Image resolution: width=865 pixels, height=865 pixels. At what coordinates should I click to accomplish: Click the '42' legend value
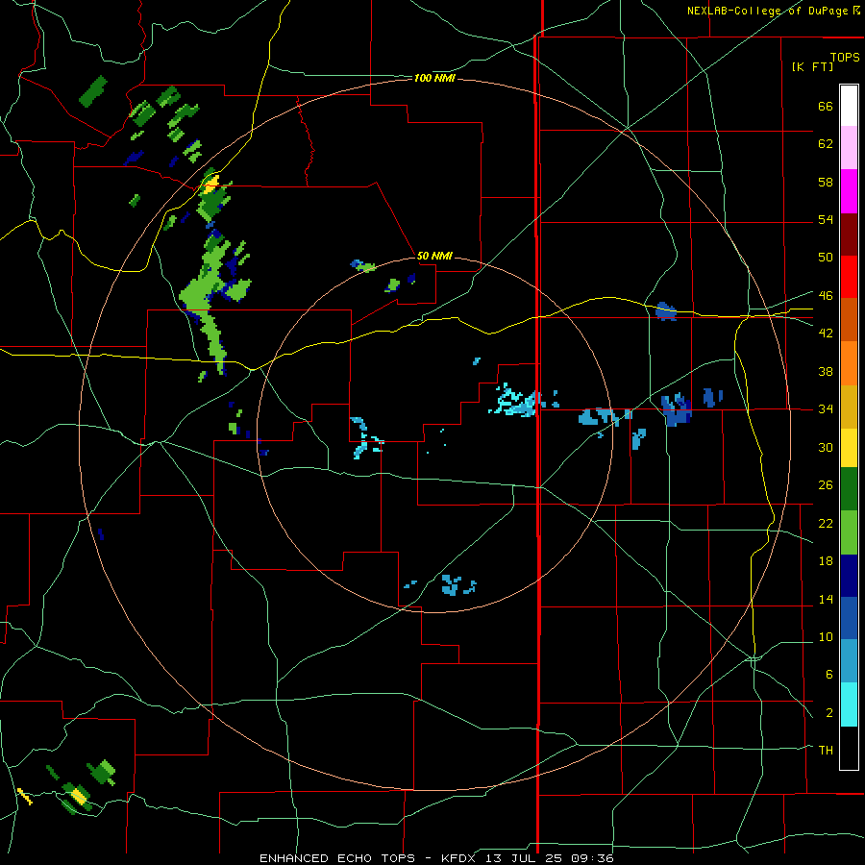[x=826, y=334]
